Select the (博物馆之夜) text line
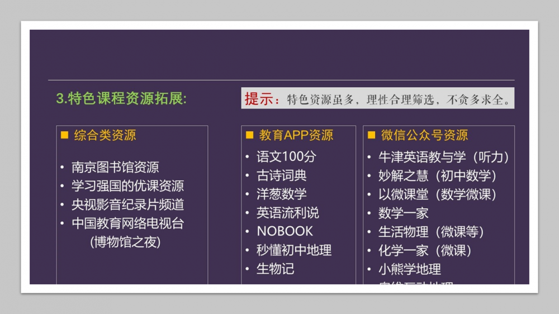The width and height of the screenshot is (559, 314). [x=125, y=242]
